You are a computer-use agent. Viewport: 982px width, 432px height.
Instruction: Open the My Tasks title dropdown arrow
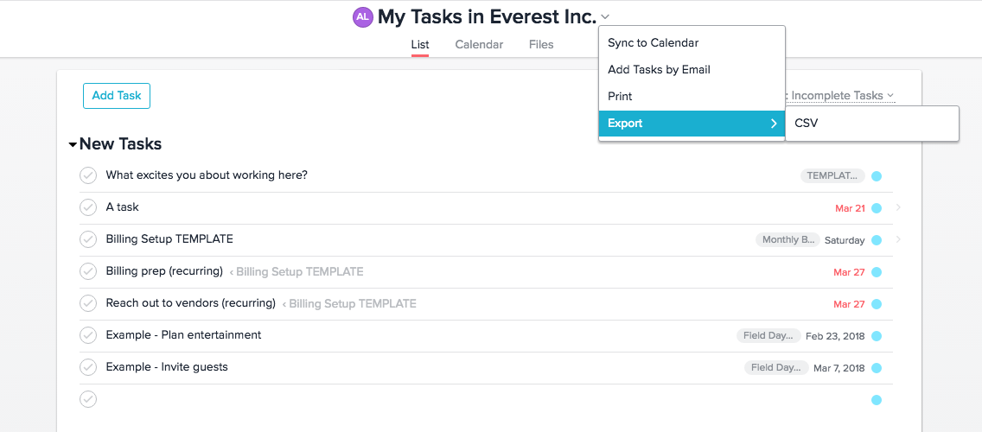[x=606, y=16]
